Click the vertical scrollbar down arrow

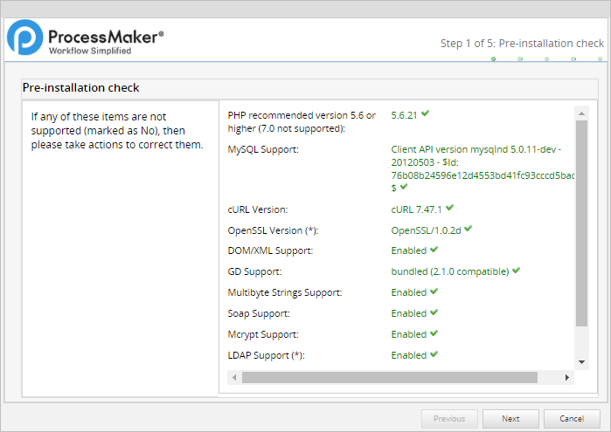(x=581, y=362)
